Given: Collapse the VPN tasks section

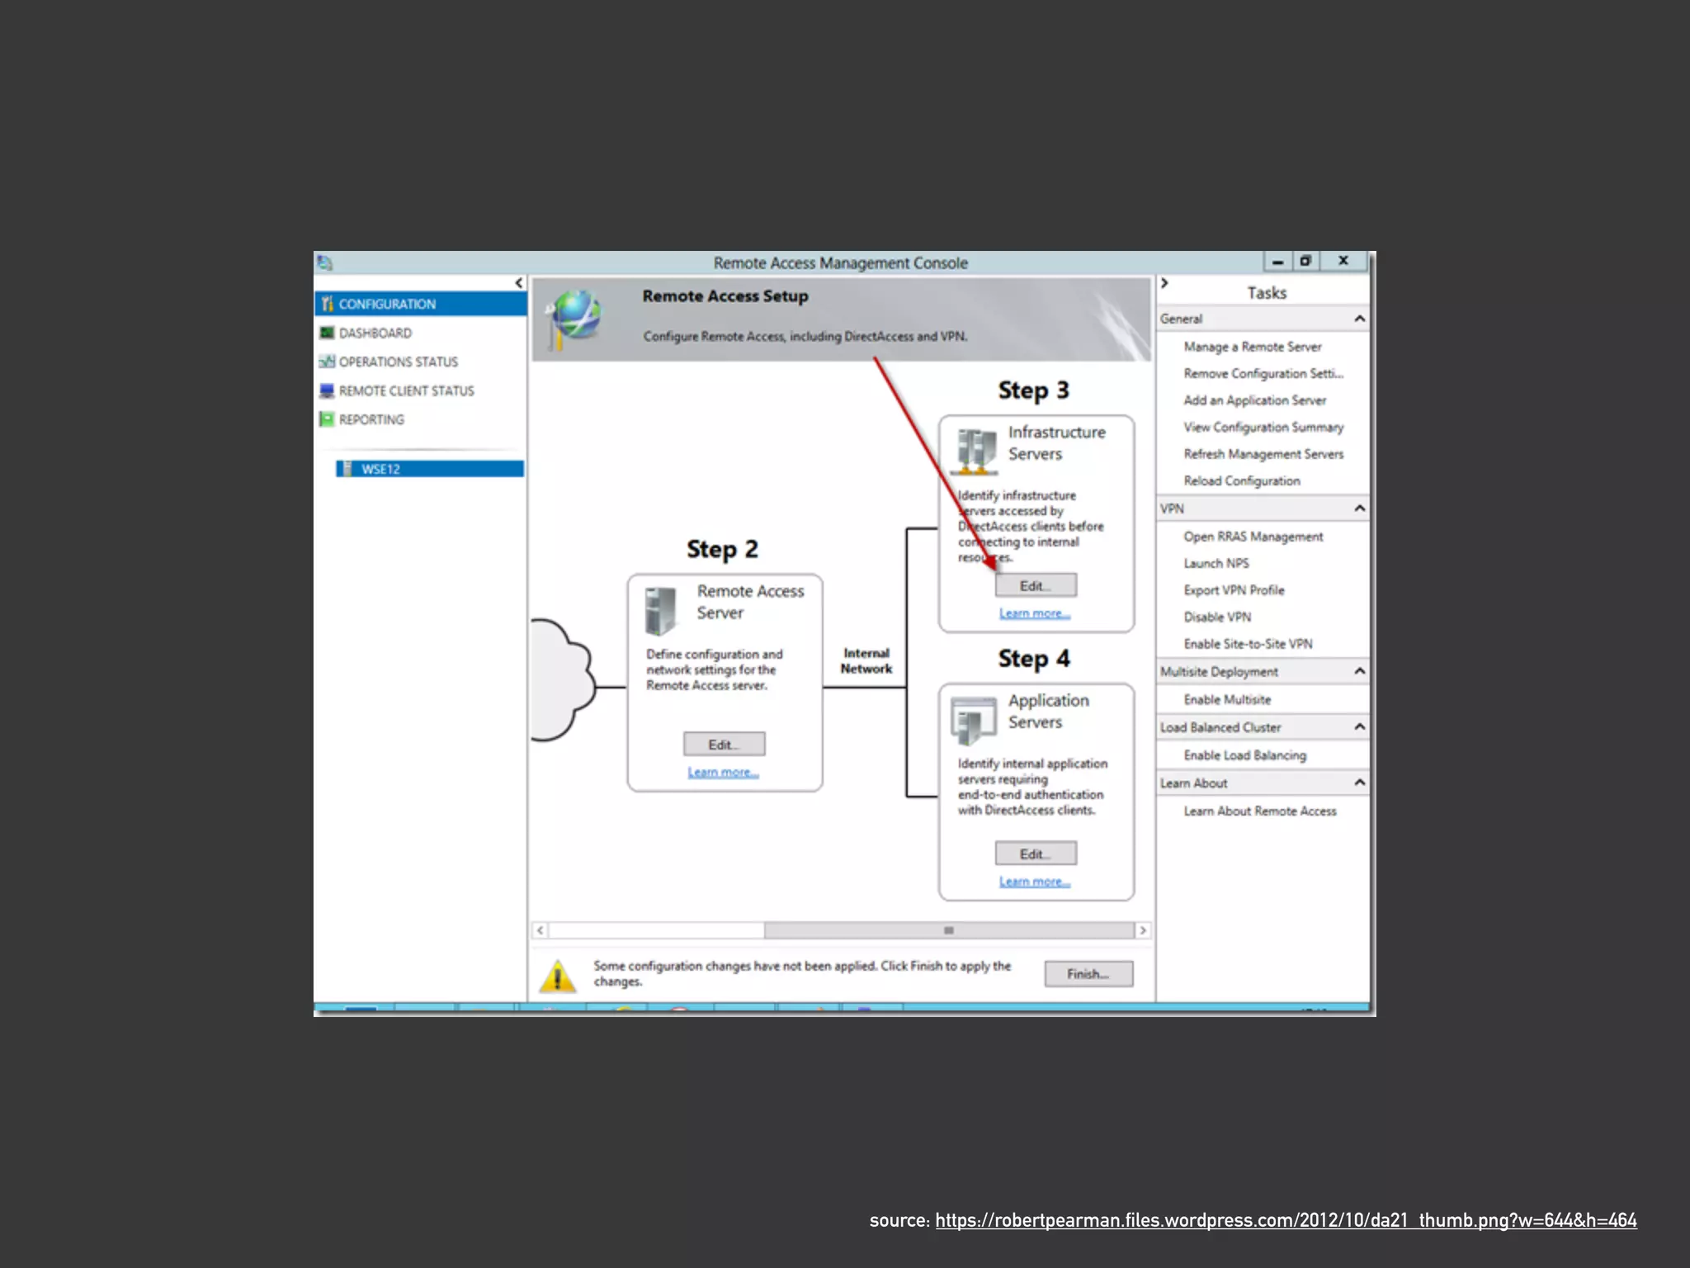Looking at the screenshot, I should [1359, 509].
